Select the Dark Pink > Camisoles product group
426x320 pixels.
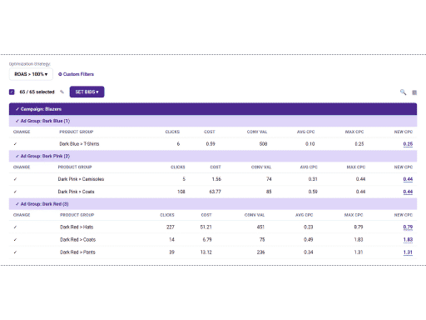coord(81,179)
